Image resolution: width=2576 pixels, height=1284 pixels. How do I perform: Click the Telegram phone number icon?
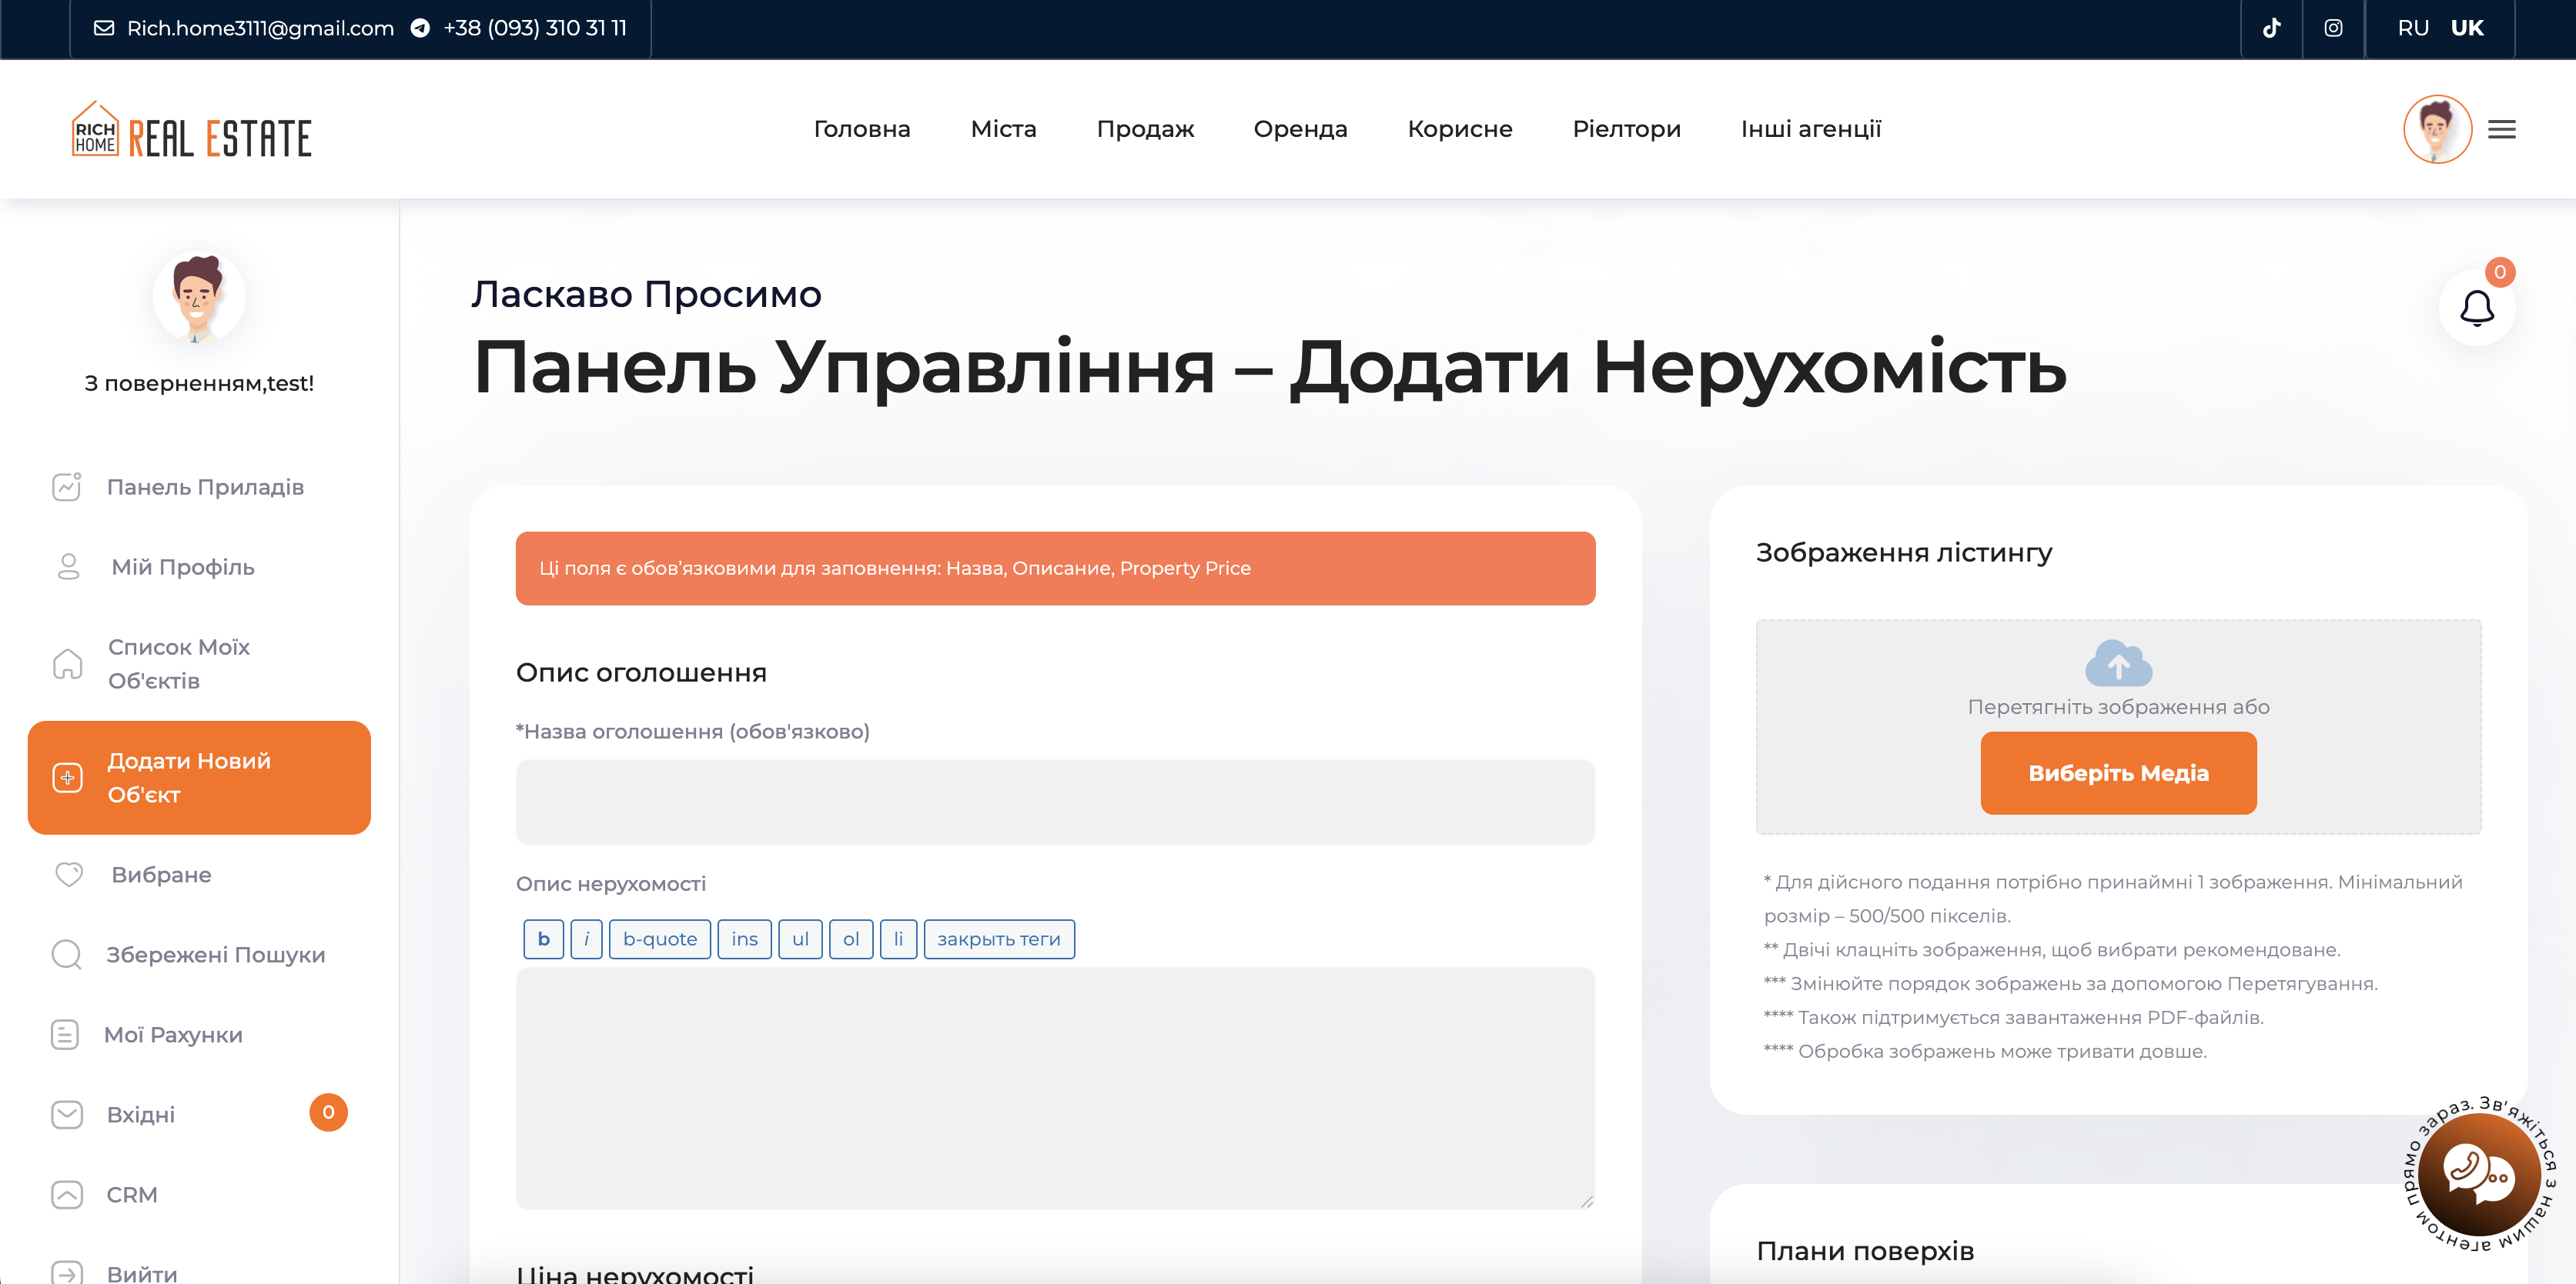pos(421,28)
